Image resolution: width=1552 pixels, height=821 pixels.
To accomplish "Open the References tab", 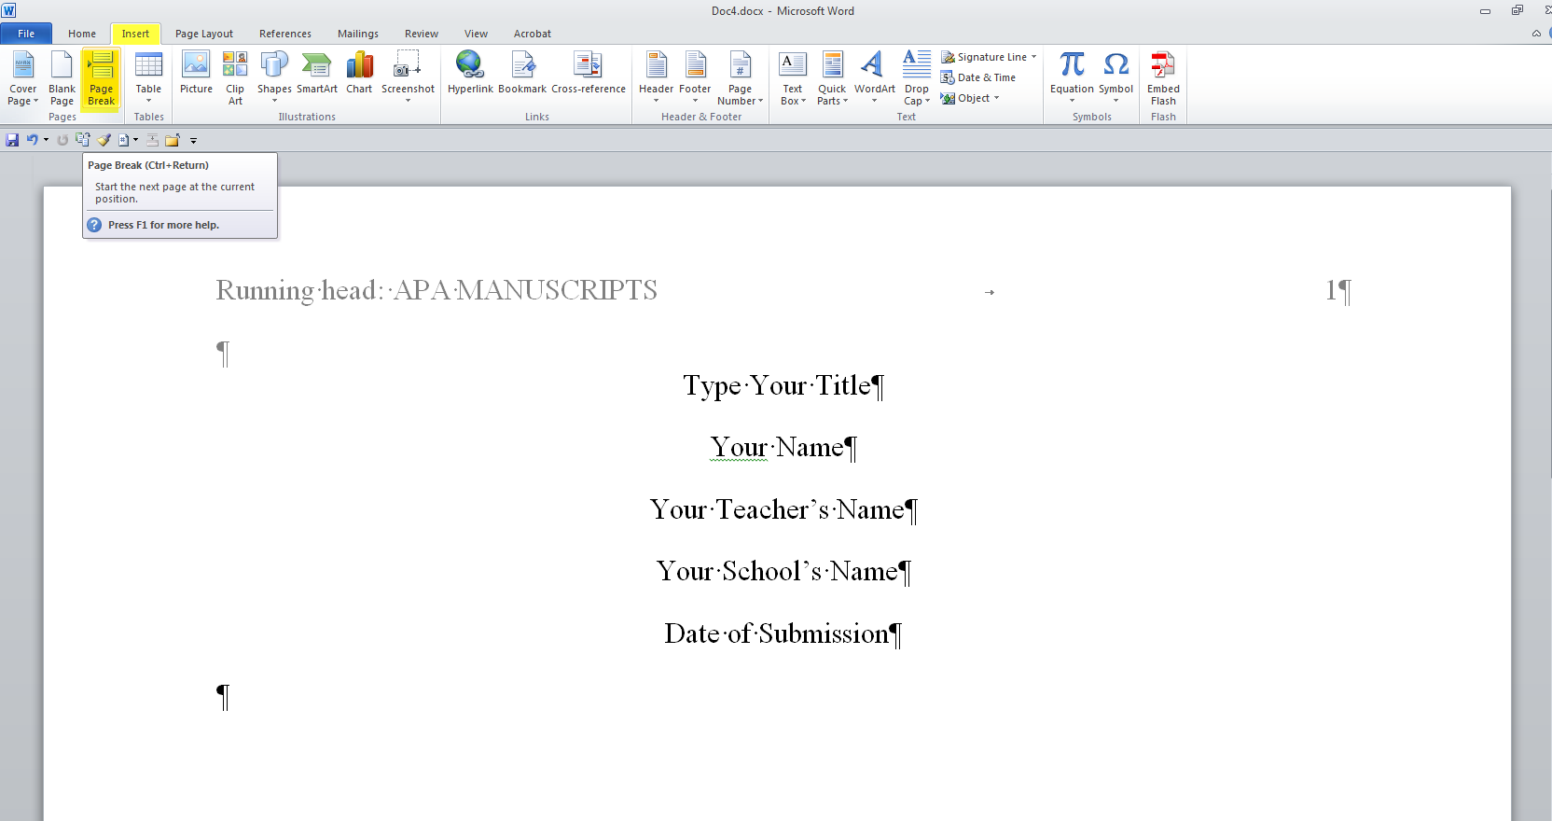I will pos(285,34).
